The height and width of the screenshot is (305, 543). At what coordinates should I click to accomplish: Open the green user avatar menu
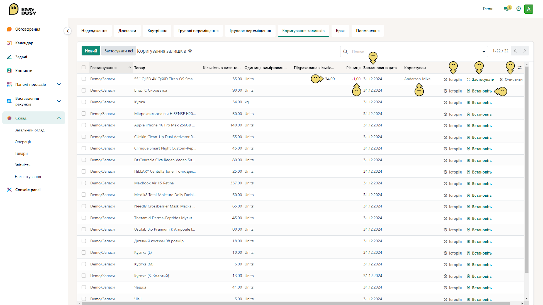click(x=529, y=9)
